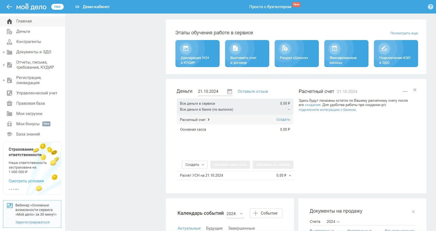Open the help question mark icon
This screenshot has height=231, width=436.
[430, 7]
